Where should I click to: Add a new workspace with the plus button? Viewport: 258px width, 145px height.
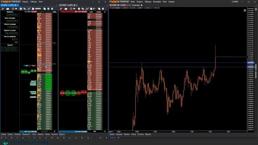click(119, 138)
